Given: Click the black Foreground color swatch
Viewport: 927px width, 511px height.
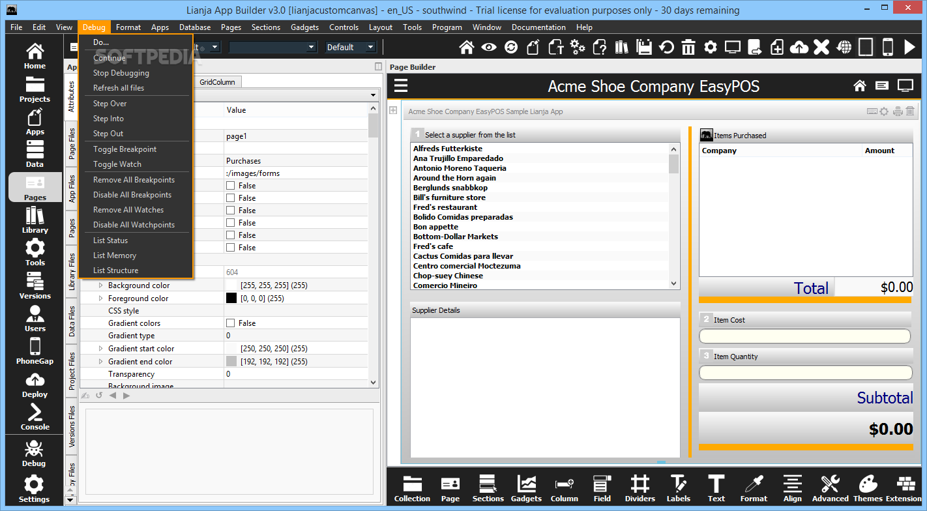Looking at the screenshot, I should click(231, 299).
